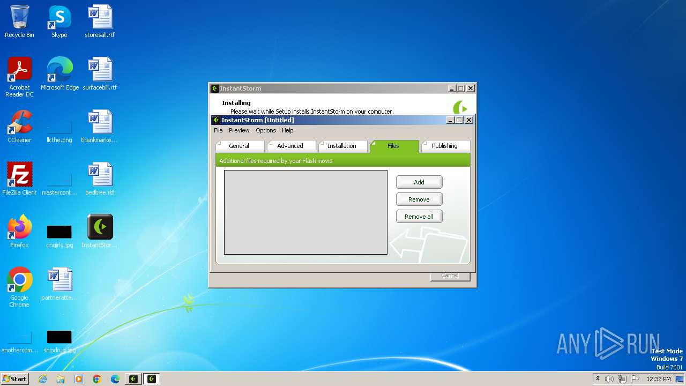Close the InstantStorm [Untitled] window
686x386 pixels.
469,120
